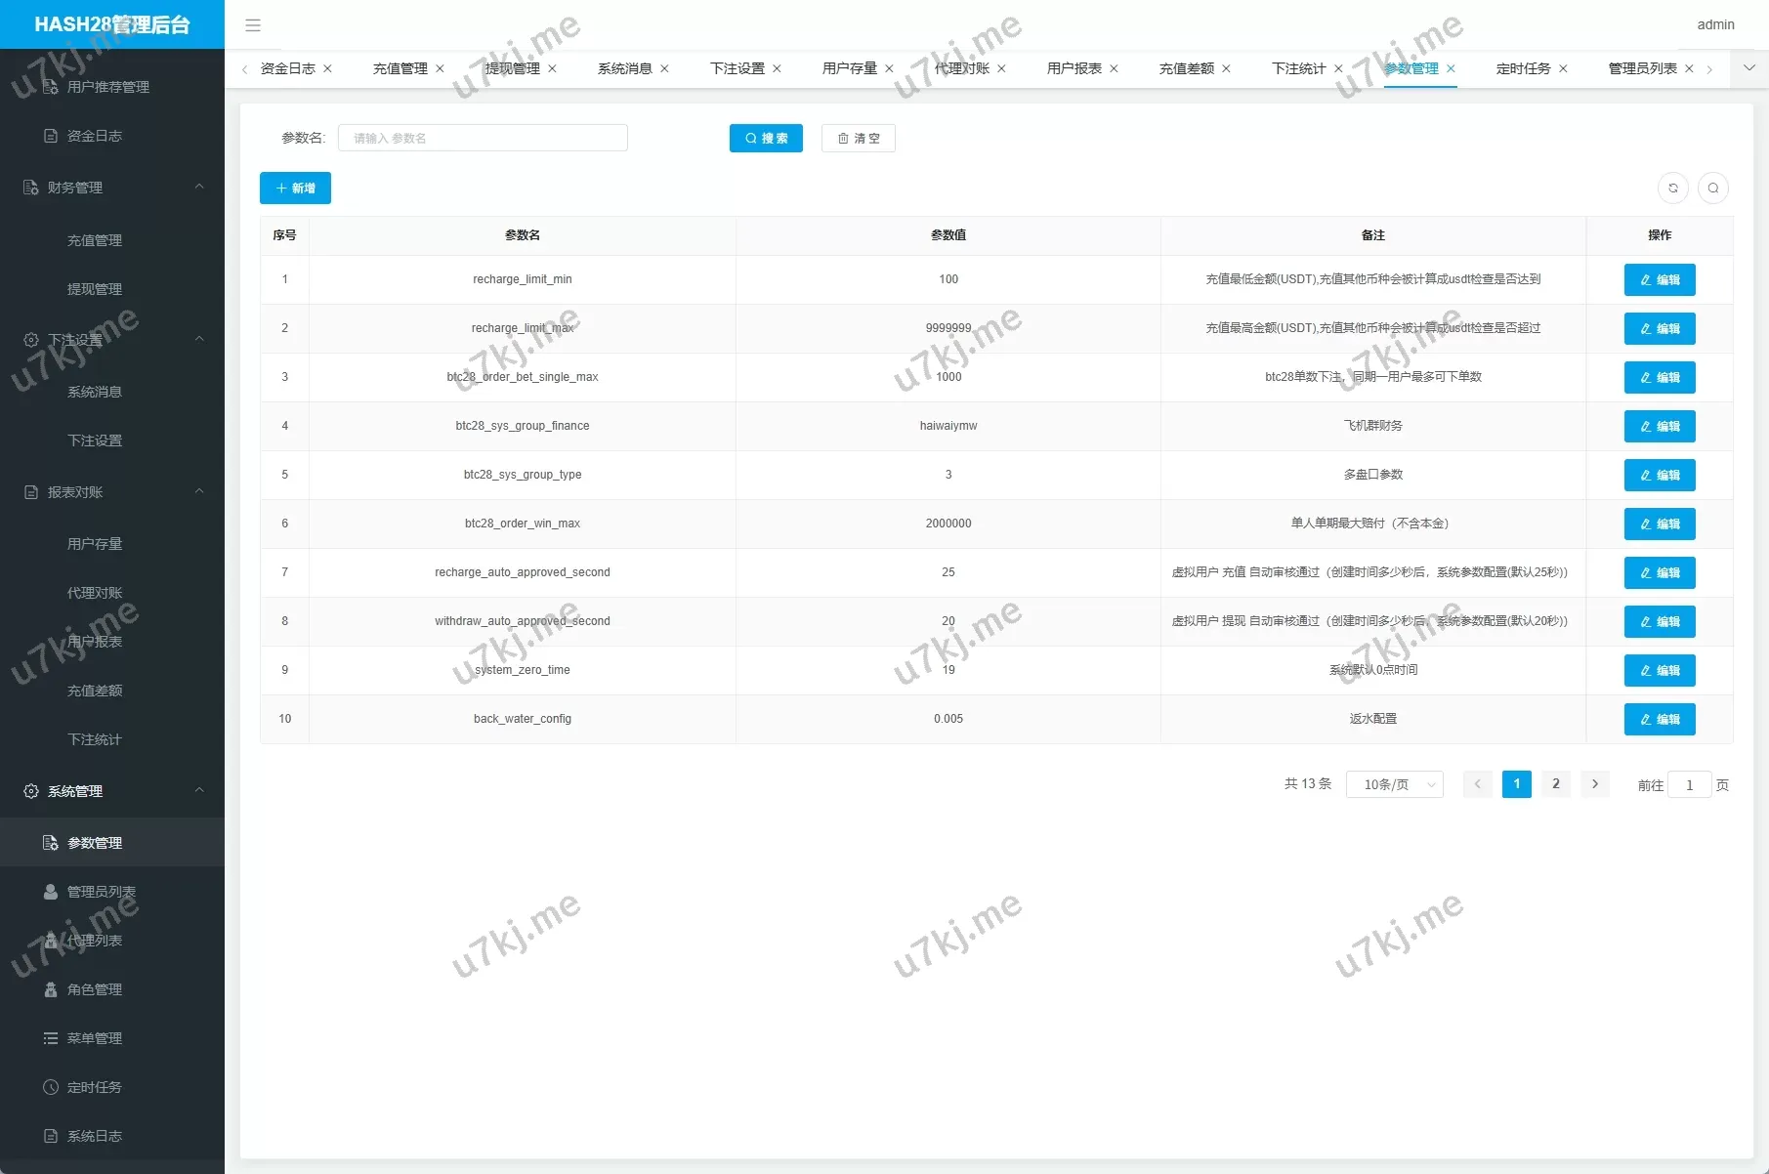The width and height of the screenshot is (1769, 1174).
Task: Go to page 2 of results
Action: (1556, 784)
